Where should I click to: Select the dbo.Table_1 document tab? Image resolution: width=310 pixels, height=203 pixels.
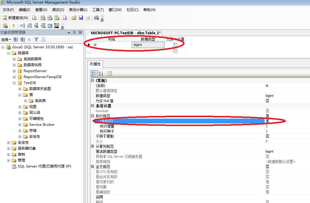pyautogui.click(x=125, y=33)
